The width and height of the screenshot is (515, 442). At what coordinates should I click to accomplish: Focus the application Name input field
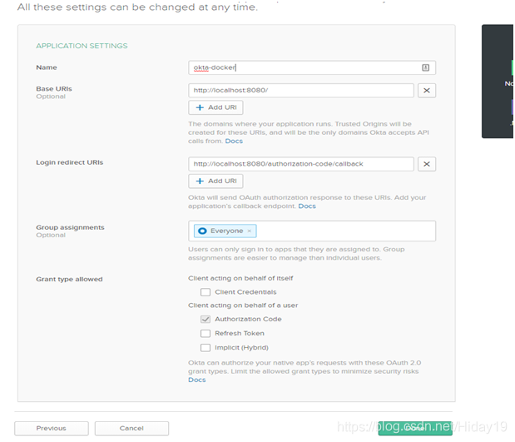304,67
